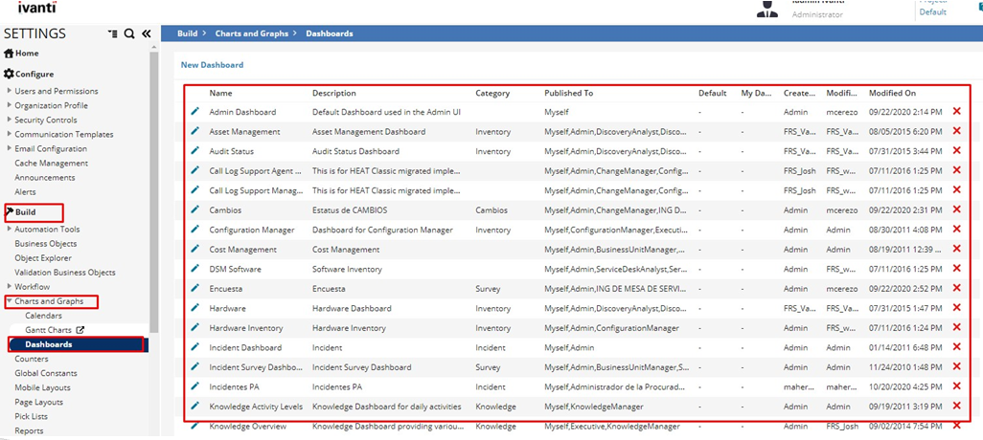Click the sidebar vertical scrollbar
Viewport: 983px width, 440px height.
(154, 191)
